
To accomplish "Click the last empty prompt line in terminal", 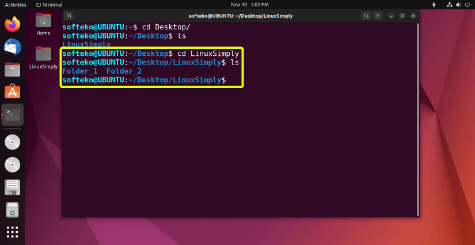I will (x=144, y=81).
